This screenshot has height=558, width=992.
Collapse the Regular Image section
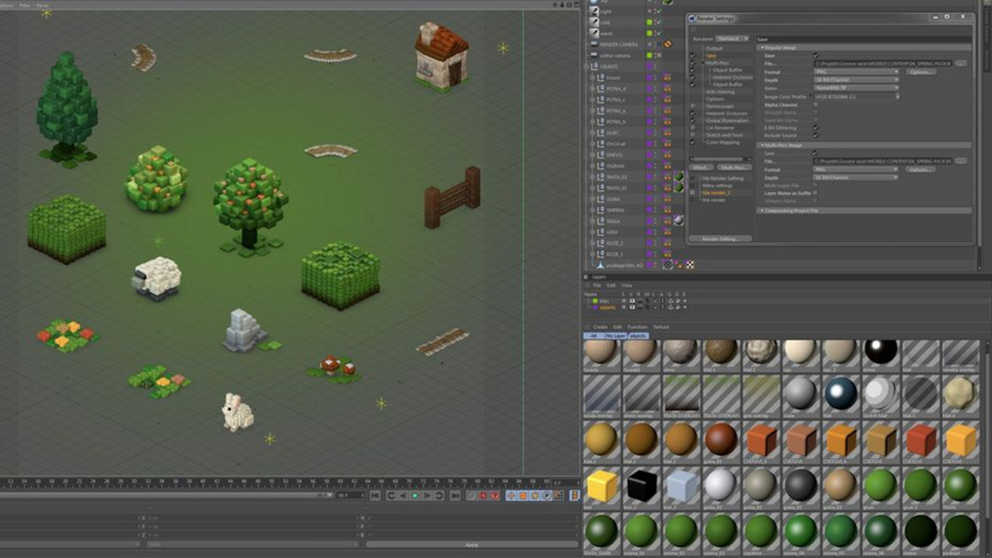(x=761, y=47)
